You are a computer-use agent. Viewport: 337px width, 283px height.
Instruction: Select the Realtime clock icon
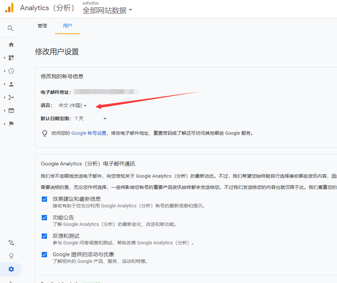click(11, 71)
